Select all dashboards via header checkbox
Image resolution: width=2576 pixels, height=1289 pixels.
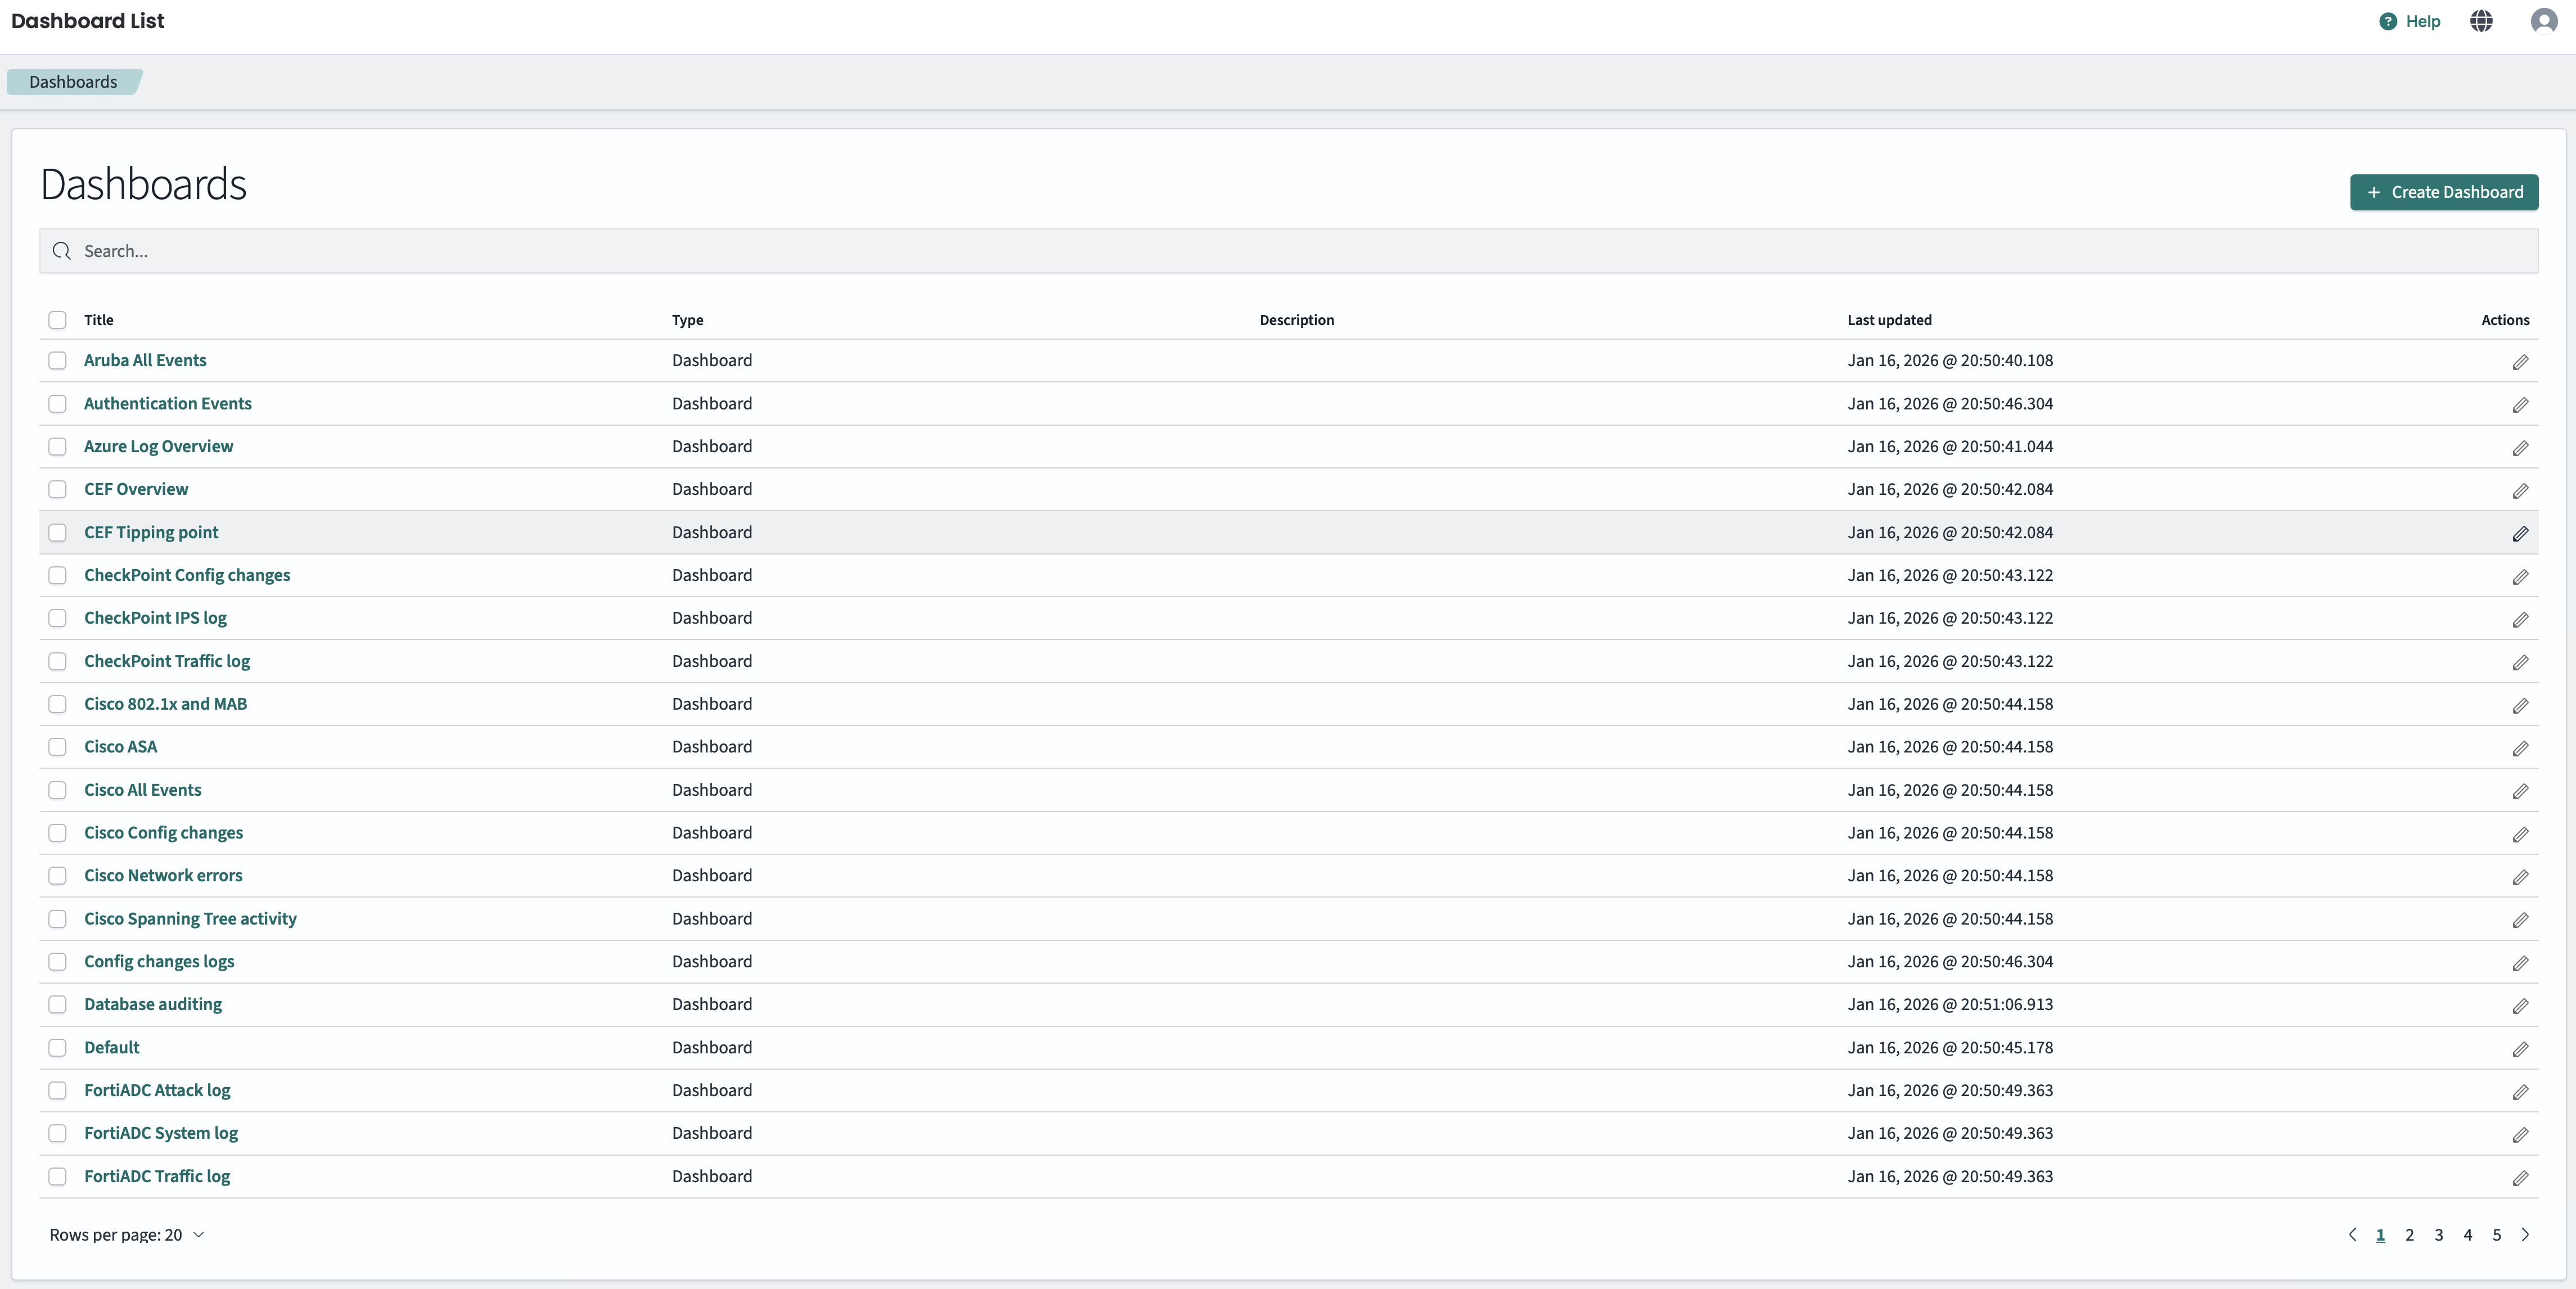[x=57, y=320]
